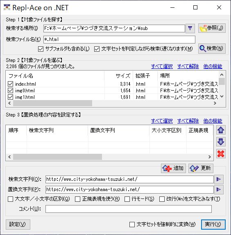231x235 pixels.
Task: Toggle 文字セットを判定しながら検索 checkbox
Action: click(x=97, y=49)
